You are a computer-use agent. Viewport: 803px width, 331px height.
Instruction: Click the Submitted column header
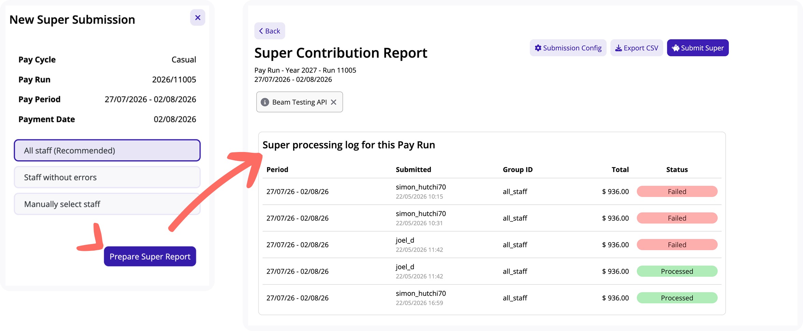(413, 169)
